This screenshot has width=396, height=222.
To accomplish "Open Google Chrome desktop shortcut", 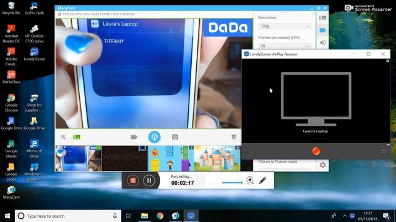I will (x=11, y=103).
